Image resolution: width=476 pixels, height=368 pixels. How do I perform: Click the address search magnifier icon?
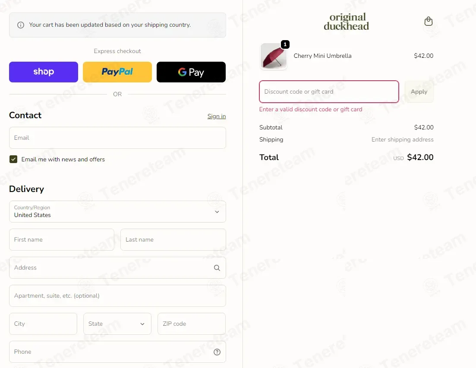pyautogui.click(x=217, y=267)
